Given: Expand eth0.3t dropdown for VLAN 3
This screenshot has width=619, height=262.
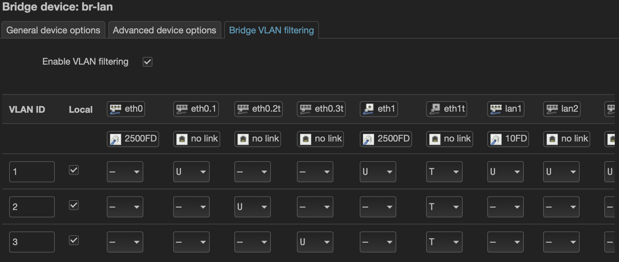Looking at the screenshot, I should (x=315, y=242).
